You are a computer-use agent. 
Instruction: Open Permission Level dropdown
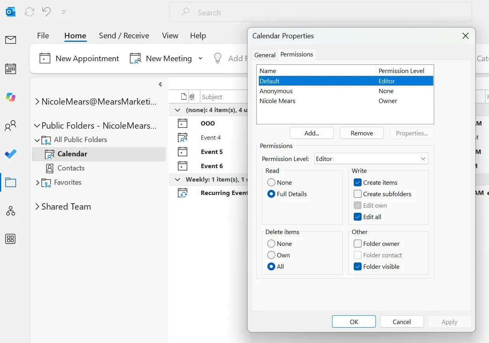371,159
